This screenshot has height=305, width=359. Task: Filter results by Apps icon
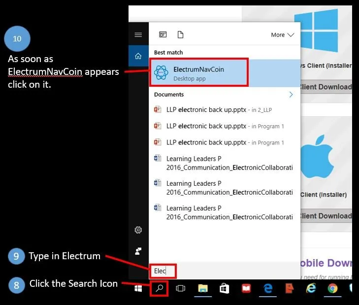[163, 34]
